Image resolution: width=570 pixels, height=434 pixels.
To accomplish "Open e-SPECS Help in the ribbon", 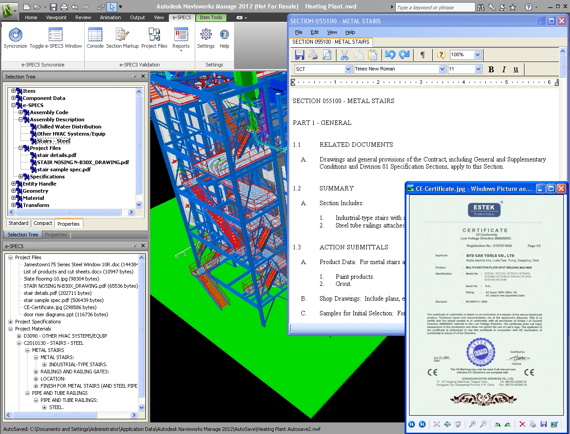I will 225,38.
